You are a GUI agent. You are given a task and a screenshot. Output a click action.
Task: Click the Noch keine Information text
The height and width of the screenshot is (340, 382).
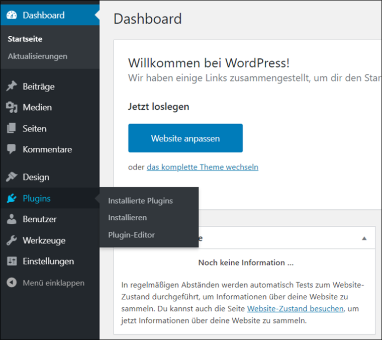(246, 263)
